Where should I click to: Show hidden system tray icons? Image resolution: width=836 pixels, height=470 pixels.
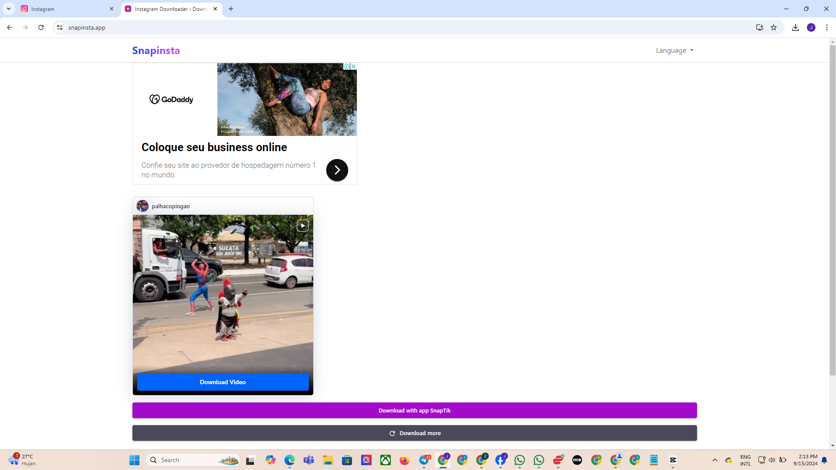click(715, 460)
